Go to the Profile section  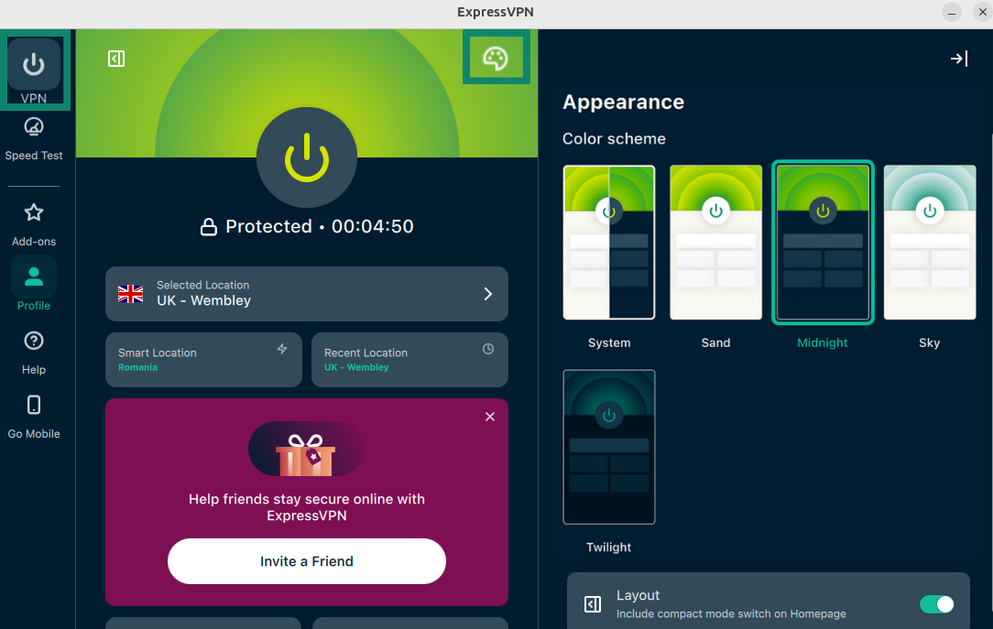click(x=34, y=284)
